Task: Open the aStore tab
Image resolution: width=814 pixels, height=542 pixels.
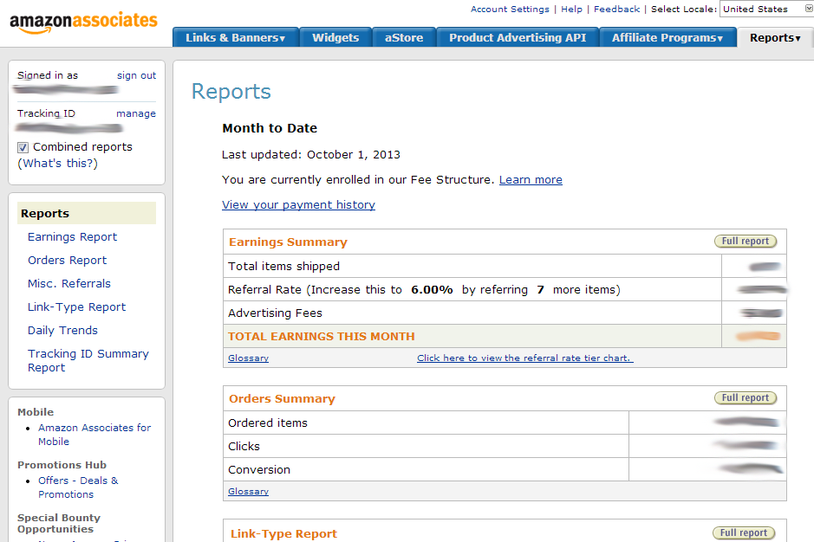Action: click(x=404, y=38)
